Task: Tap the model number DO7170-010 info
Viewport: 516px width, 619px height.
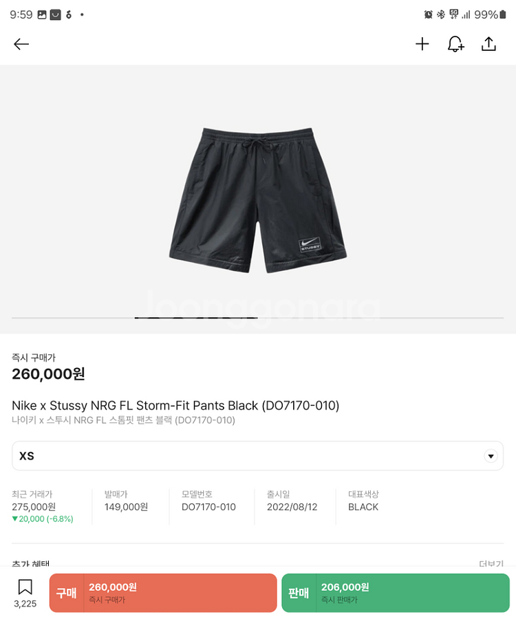Action: pyautogui.click(x=208, y=507)
